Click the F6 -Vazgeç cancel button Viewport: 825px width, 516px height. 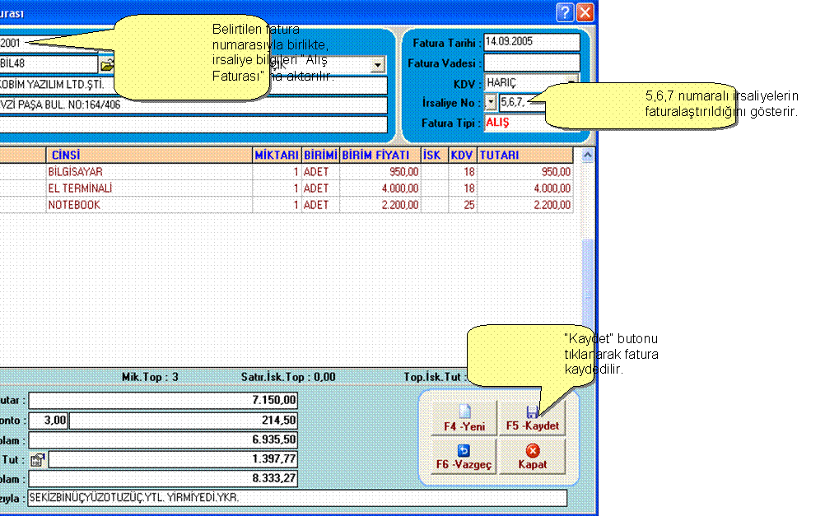click(x=464, y=457)
